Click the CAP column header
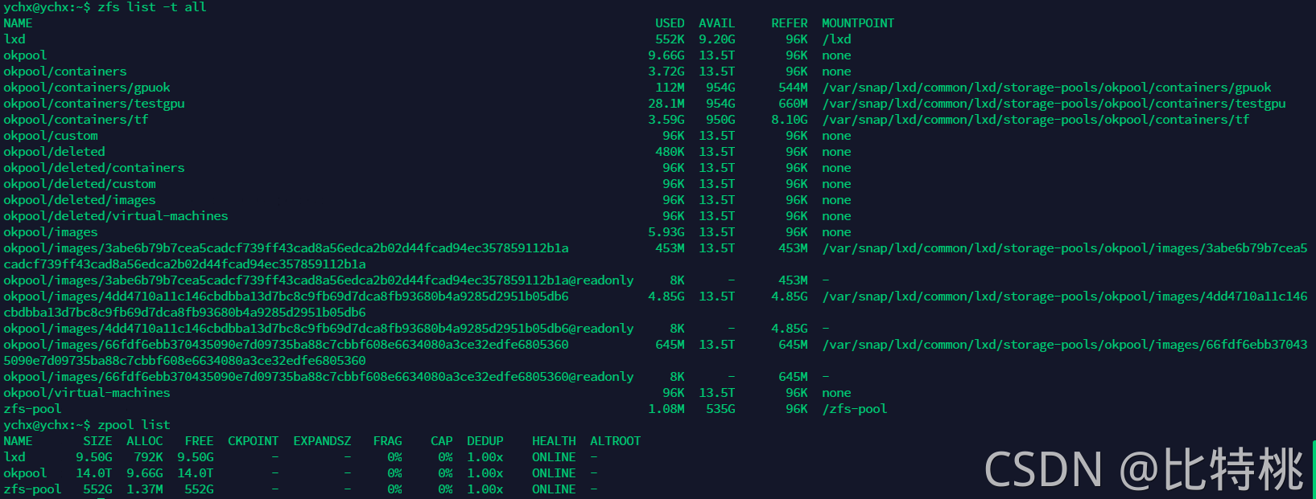The height and width of the screenshot is (499, 1316). [442, 441]
